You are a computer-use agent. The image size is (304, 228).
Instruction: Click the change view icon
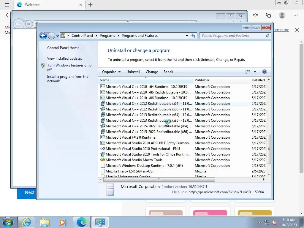[248, 72]
